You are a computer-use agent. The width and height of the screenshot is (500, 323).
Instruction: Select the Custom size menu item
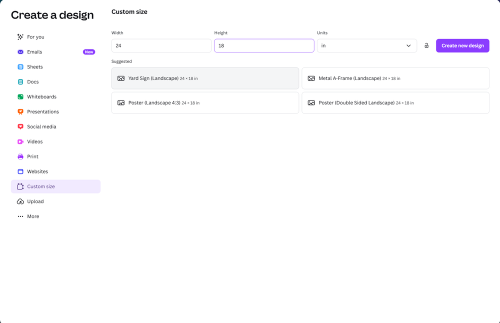click(41, 186)
